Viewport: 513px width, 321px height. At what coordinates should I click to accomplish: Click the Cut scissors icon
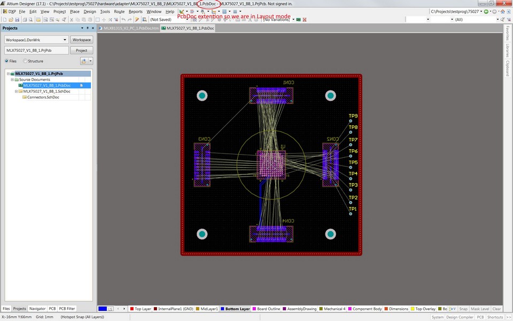pyautogui.click(x=71, y=20)
